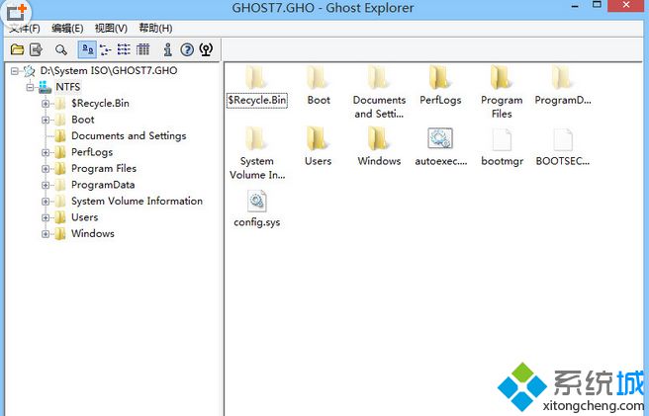The image size is (649, 416).
Task: Select D:\System ISO\GHOST7.GHO in the tree
Action: 109,71
